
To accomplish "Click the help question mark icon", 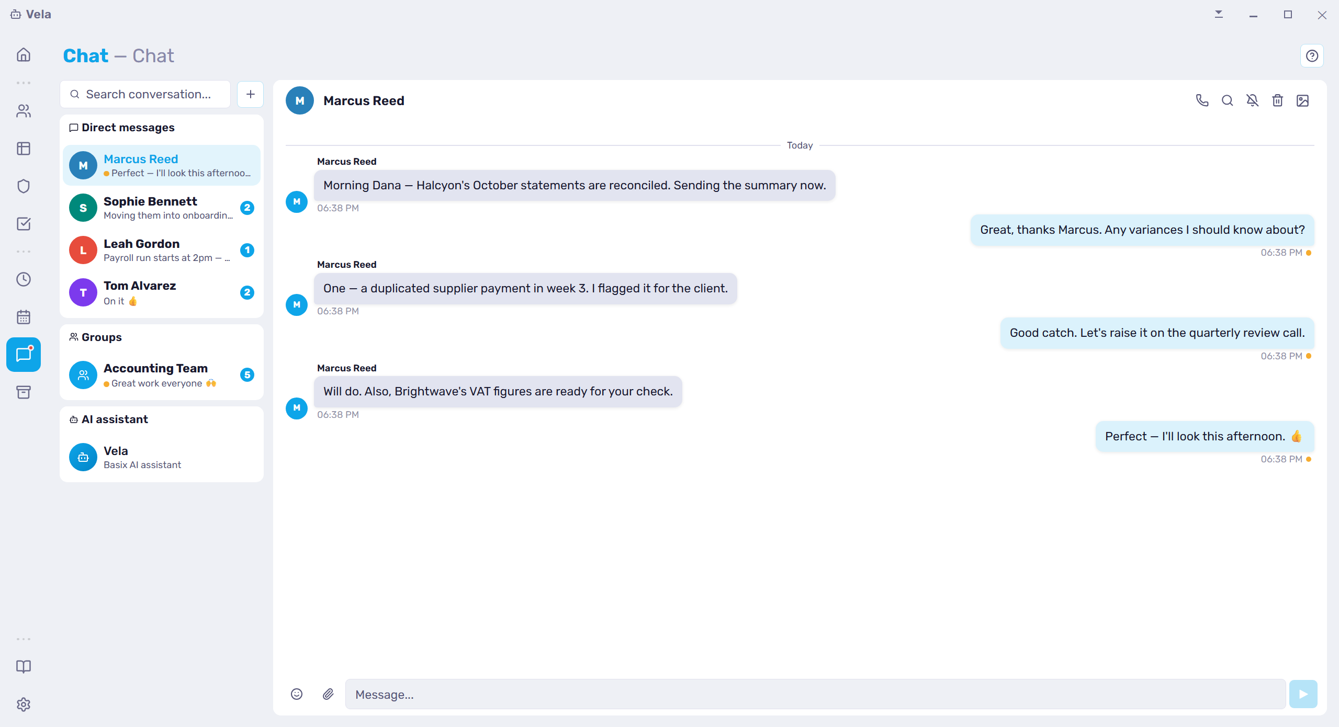I will [1312, 56].
